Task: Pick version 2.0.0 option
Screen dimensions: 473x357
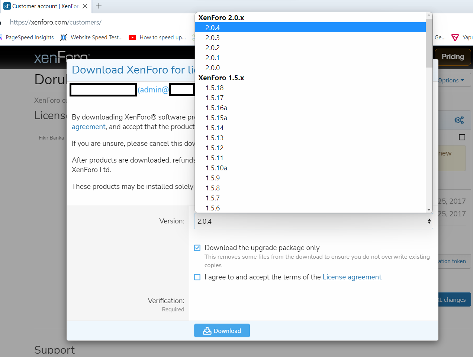Action: (310, 68)
